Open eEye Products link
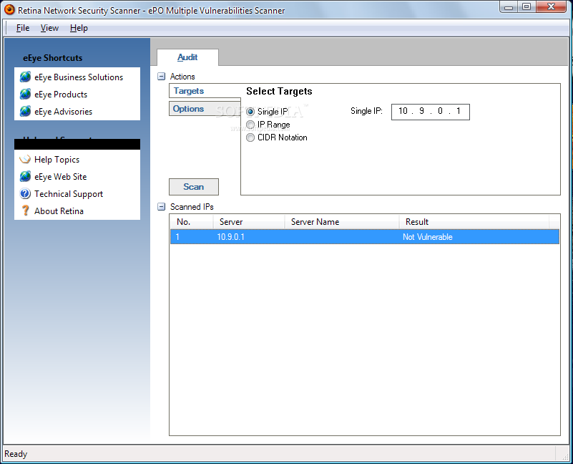The height and width of the screenshot is (464, 573). [61, 95]
